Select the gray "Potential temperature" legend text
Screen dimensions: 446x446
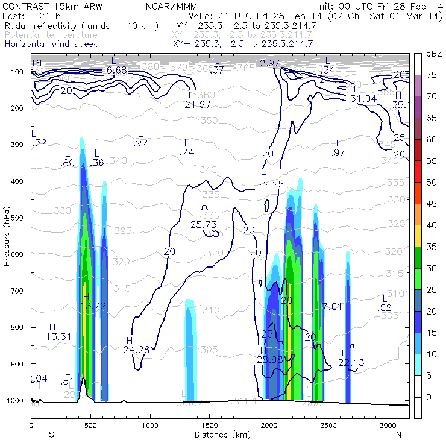coord(51,35)
